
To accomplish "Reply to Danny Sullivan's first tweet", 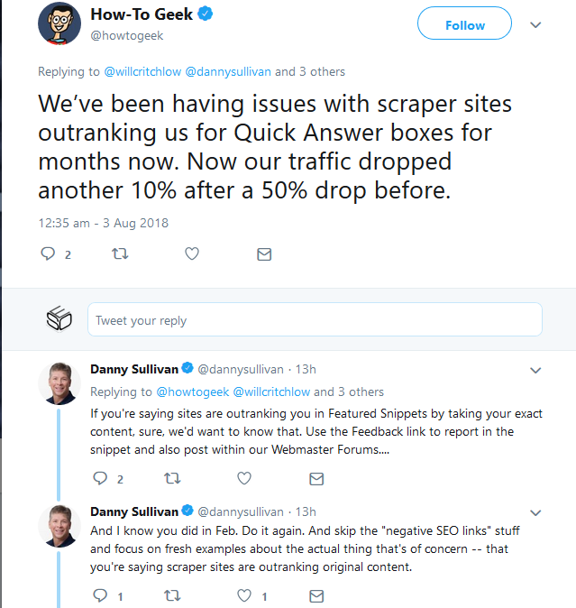I will (101, 478).
